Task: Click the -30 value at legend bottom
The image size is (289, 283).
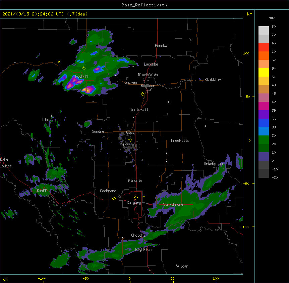Action: (x=275, y=177)
